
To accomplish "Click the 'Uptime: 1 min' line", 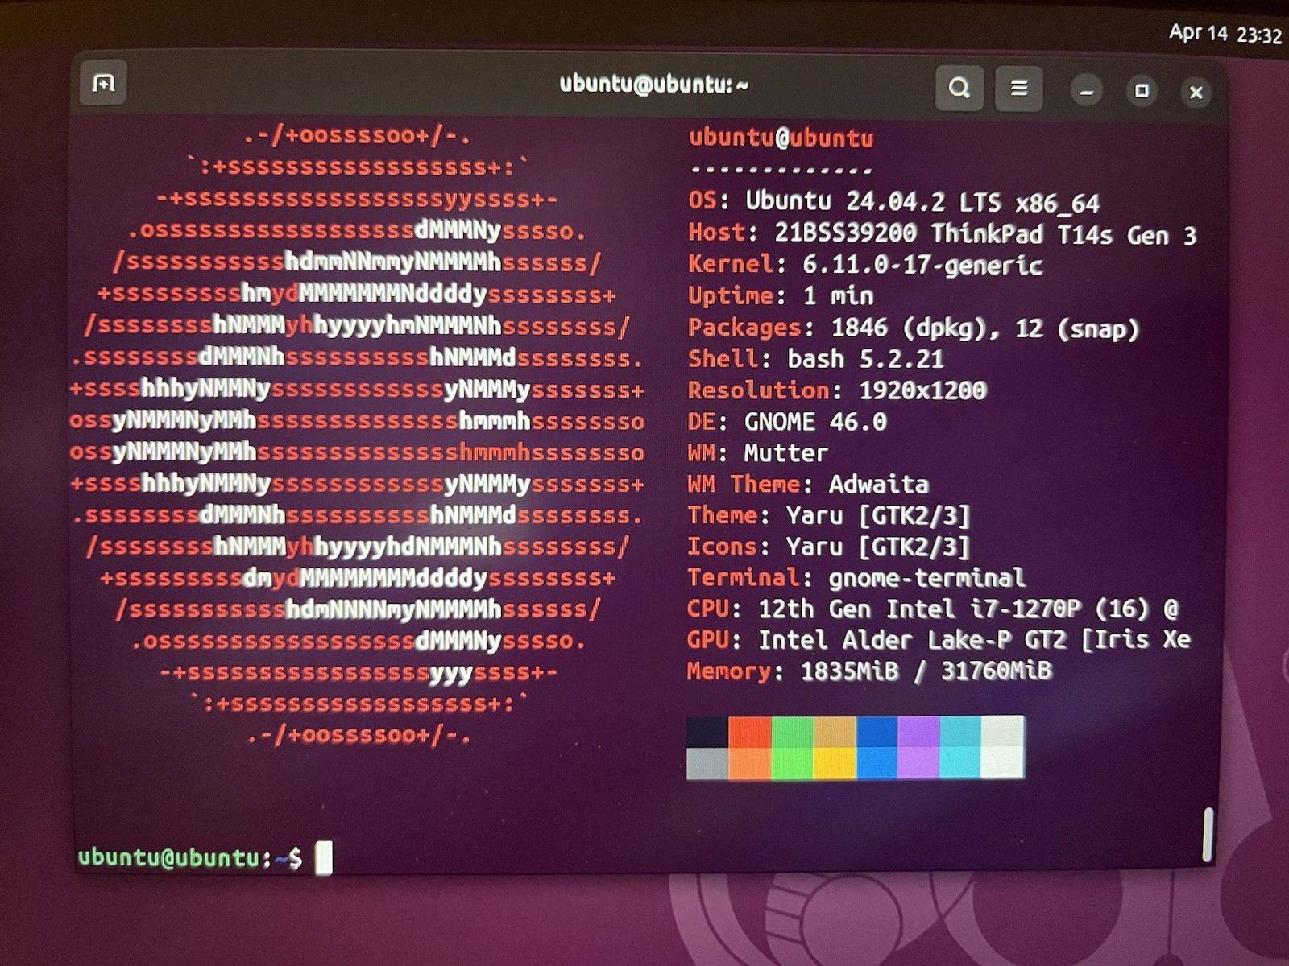I will coord(781,295).
